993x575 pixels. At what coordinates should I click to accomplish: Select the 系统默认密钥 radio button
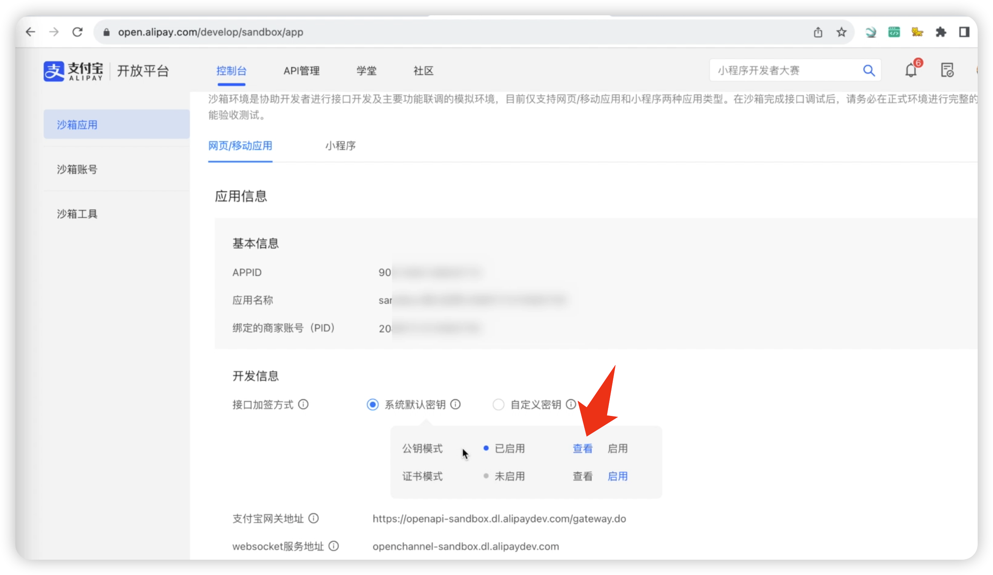(373, 404)
